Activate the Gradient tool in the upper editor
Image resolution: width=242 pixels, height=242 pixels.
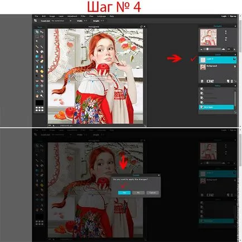(x=37, y=56)
